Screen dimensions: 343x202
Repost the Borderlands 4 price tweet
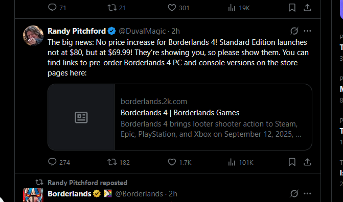[x=119, y=162]
